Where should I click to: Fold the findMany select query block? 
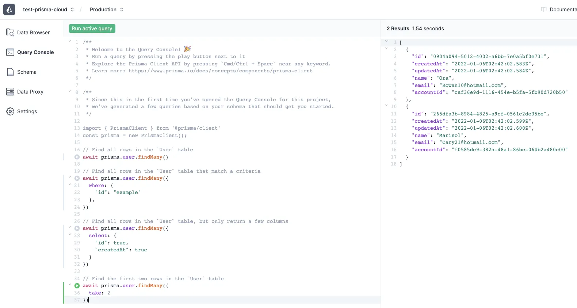click(x=70, y=227)
